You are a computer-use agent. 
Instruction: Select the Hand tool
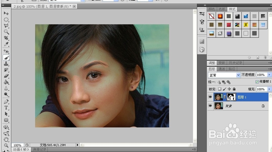click(x=6, y=139)
